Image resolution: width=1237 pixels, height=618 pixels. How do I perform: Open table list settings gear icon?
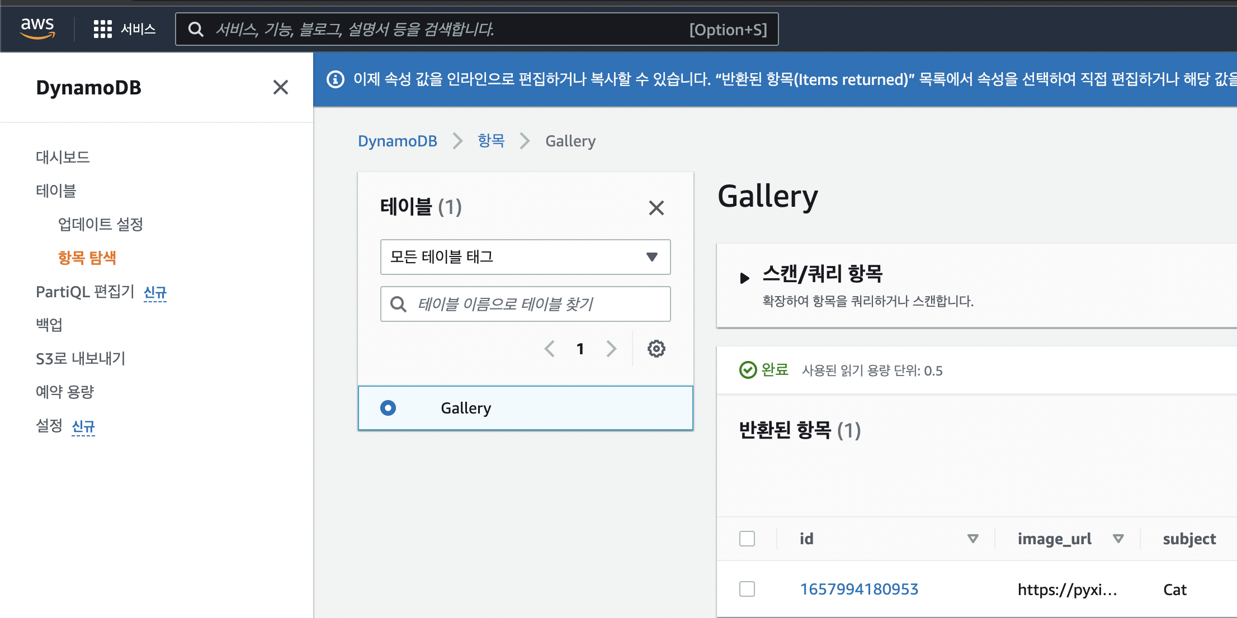[656, 349]
